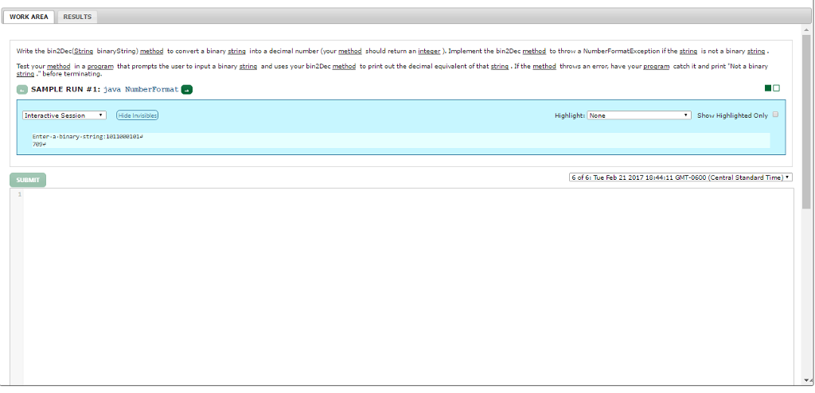Go to previous sample run arrow

(x=21, y=90)
